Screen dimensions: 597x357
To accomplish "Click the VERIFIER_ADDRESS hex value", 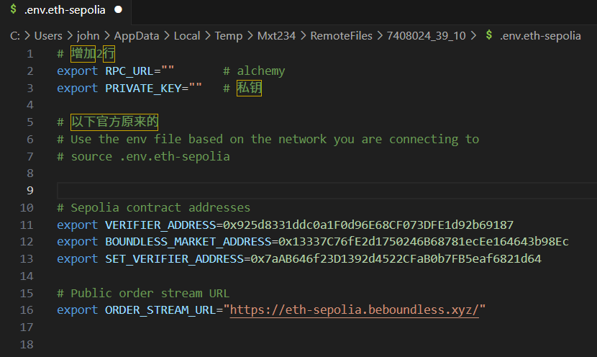I will [368, 225].
